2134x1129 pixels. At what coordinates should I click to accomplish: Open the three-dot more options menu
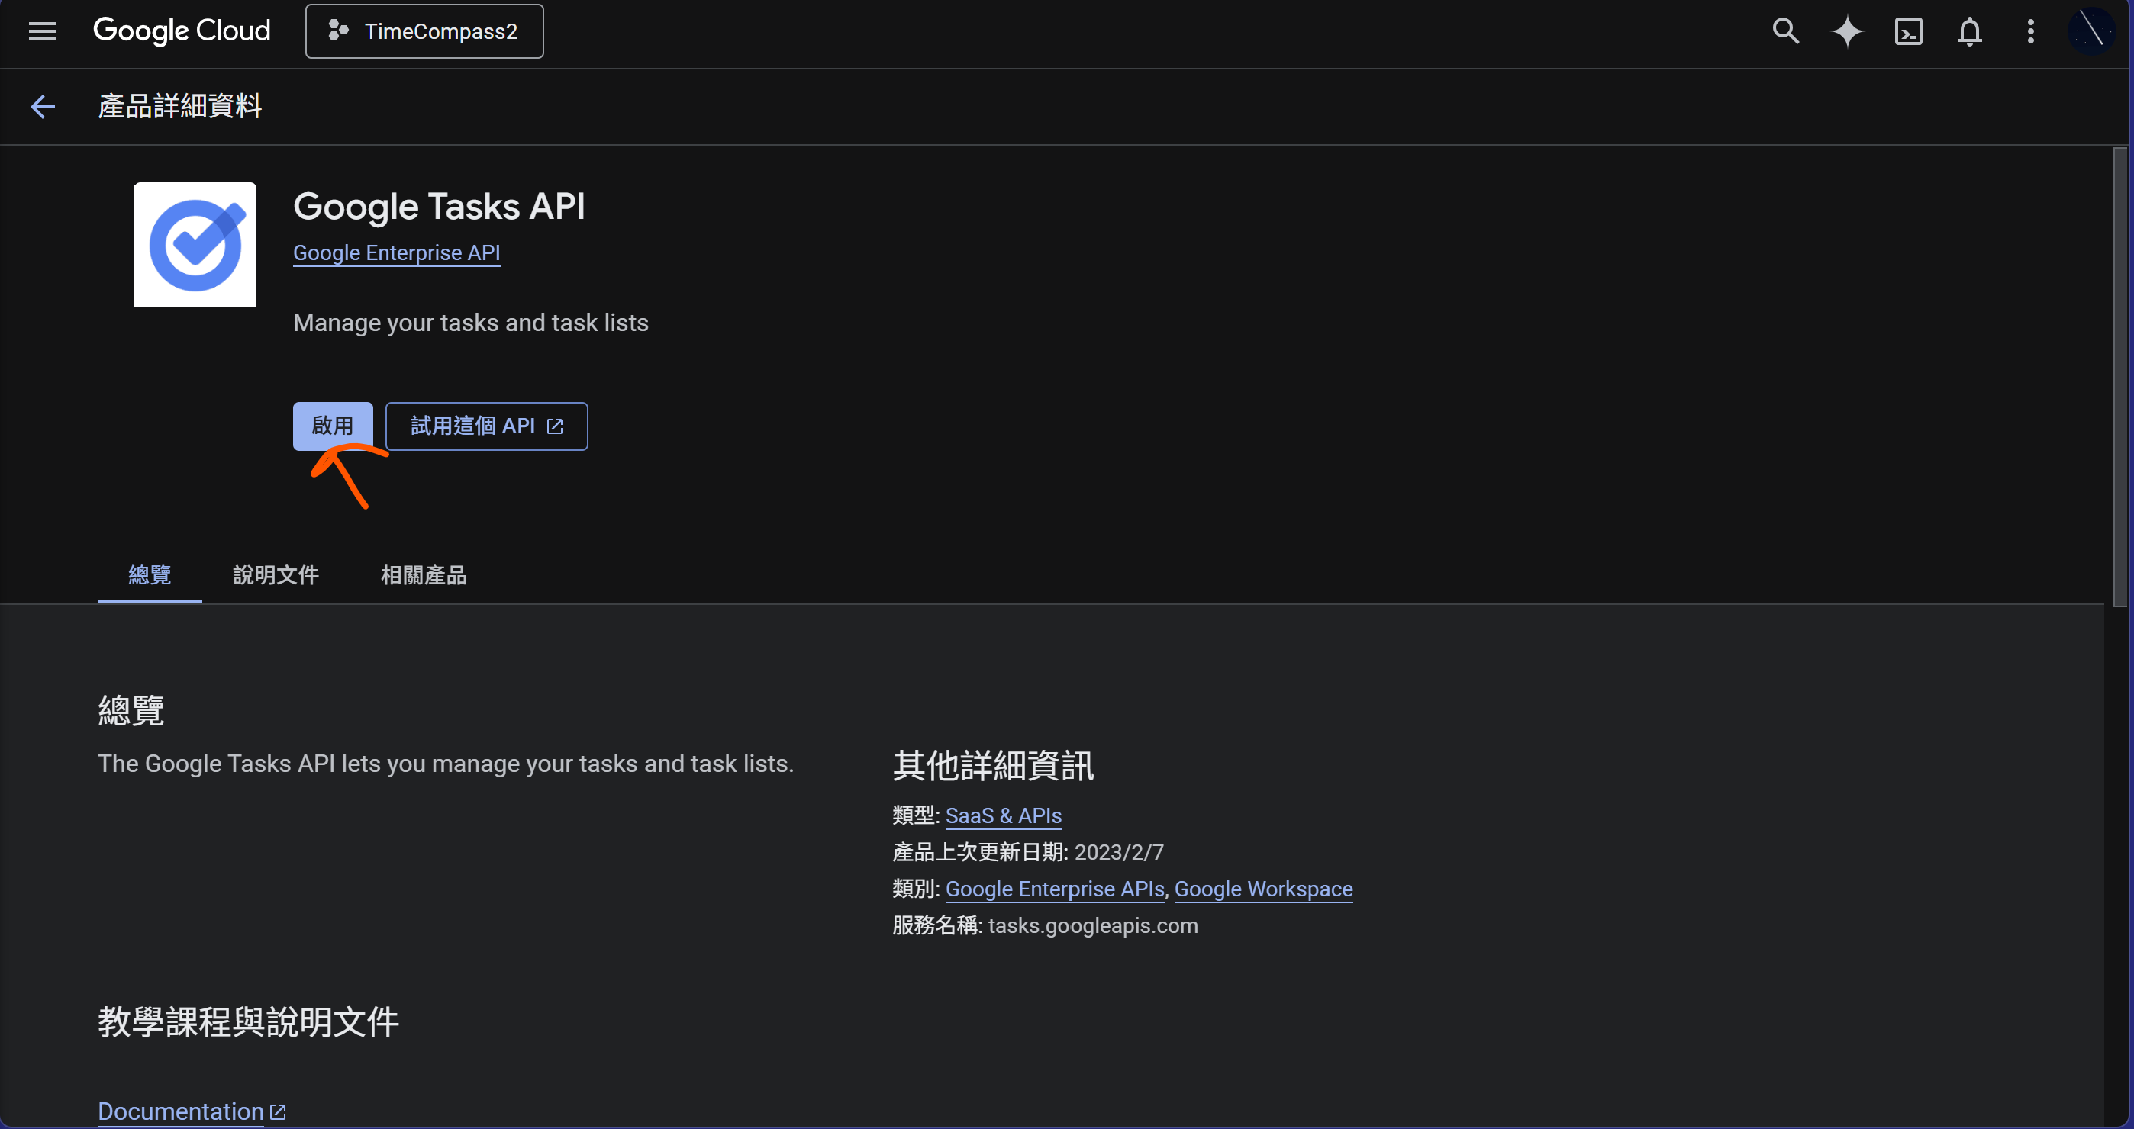click(x=2029, y=31)
